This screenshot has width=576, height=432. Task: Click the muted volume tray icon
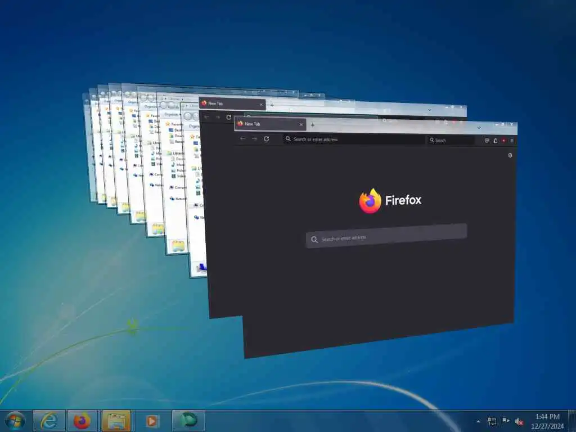[x=519, y=422]
